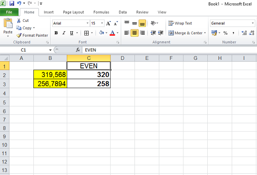Toggle Bold formatting
257x175 pixels.
(x=56, y=33)
